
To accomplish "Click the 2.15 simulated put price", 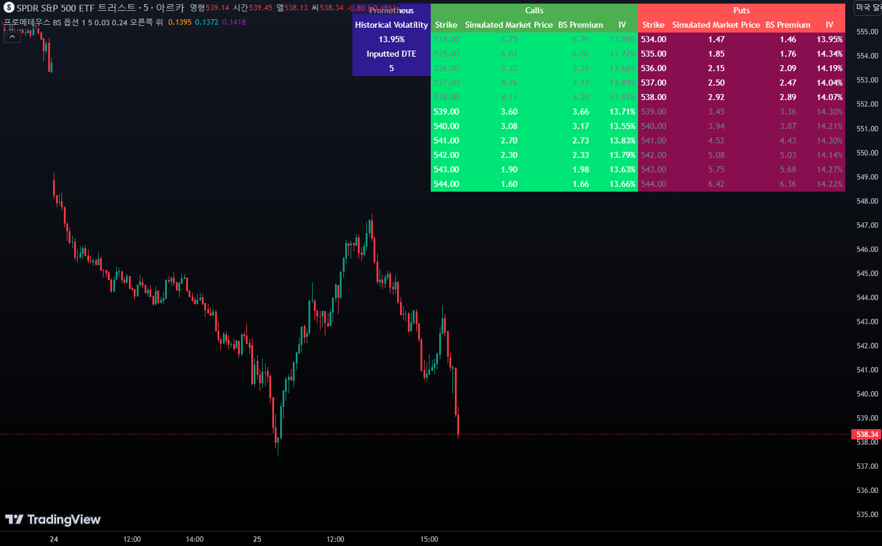I will click(x=716, y=68).
